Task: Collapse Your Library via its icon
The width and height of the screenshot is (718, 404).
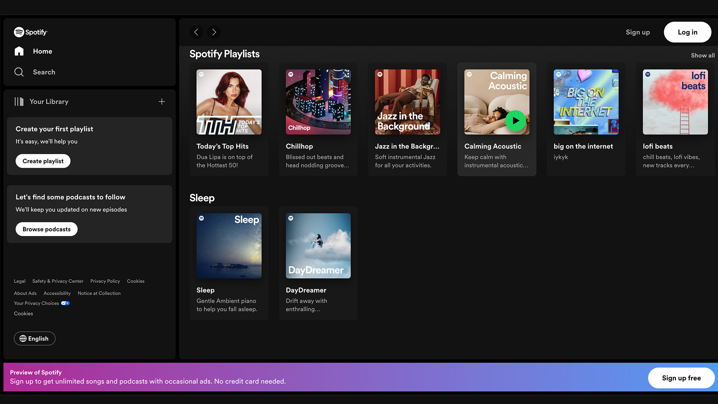Action: click(x=19, y=102)
